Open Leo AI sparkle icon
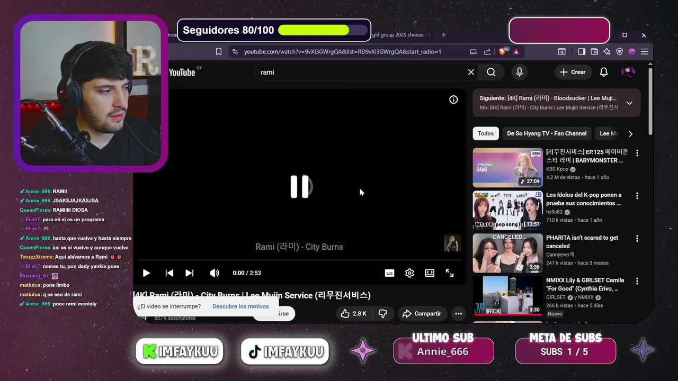The width and height of the screenshot is (678, 381). tap(607, 51)
